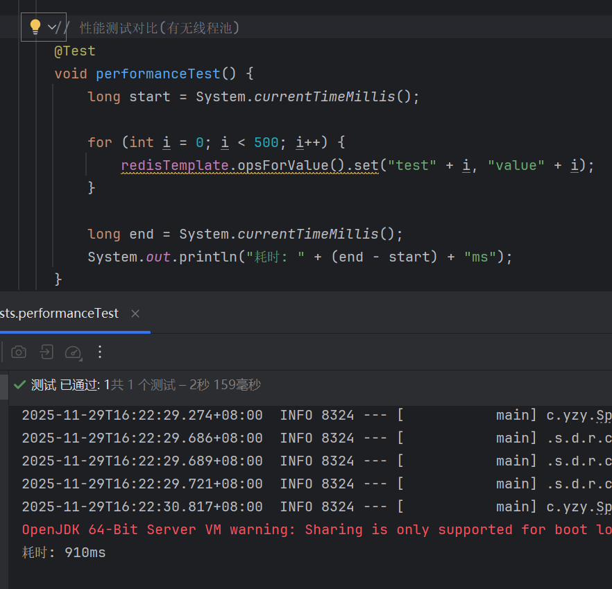612x589 pixels.
Task: Click the "test" string literal
Action: pyautogui.click(x=412, y=166)
